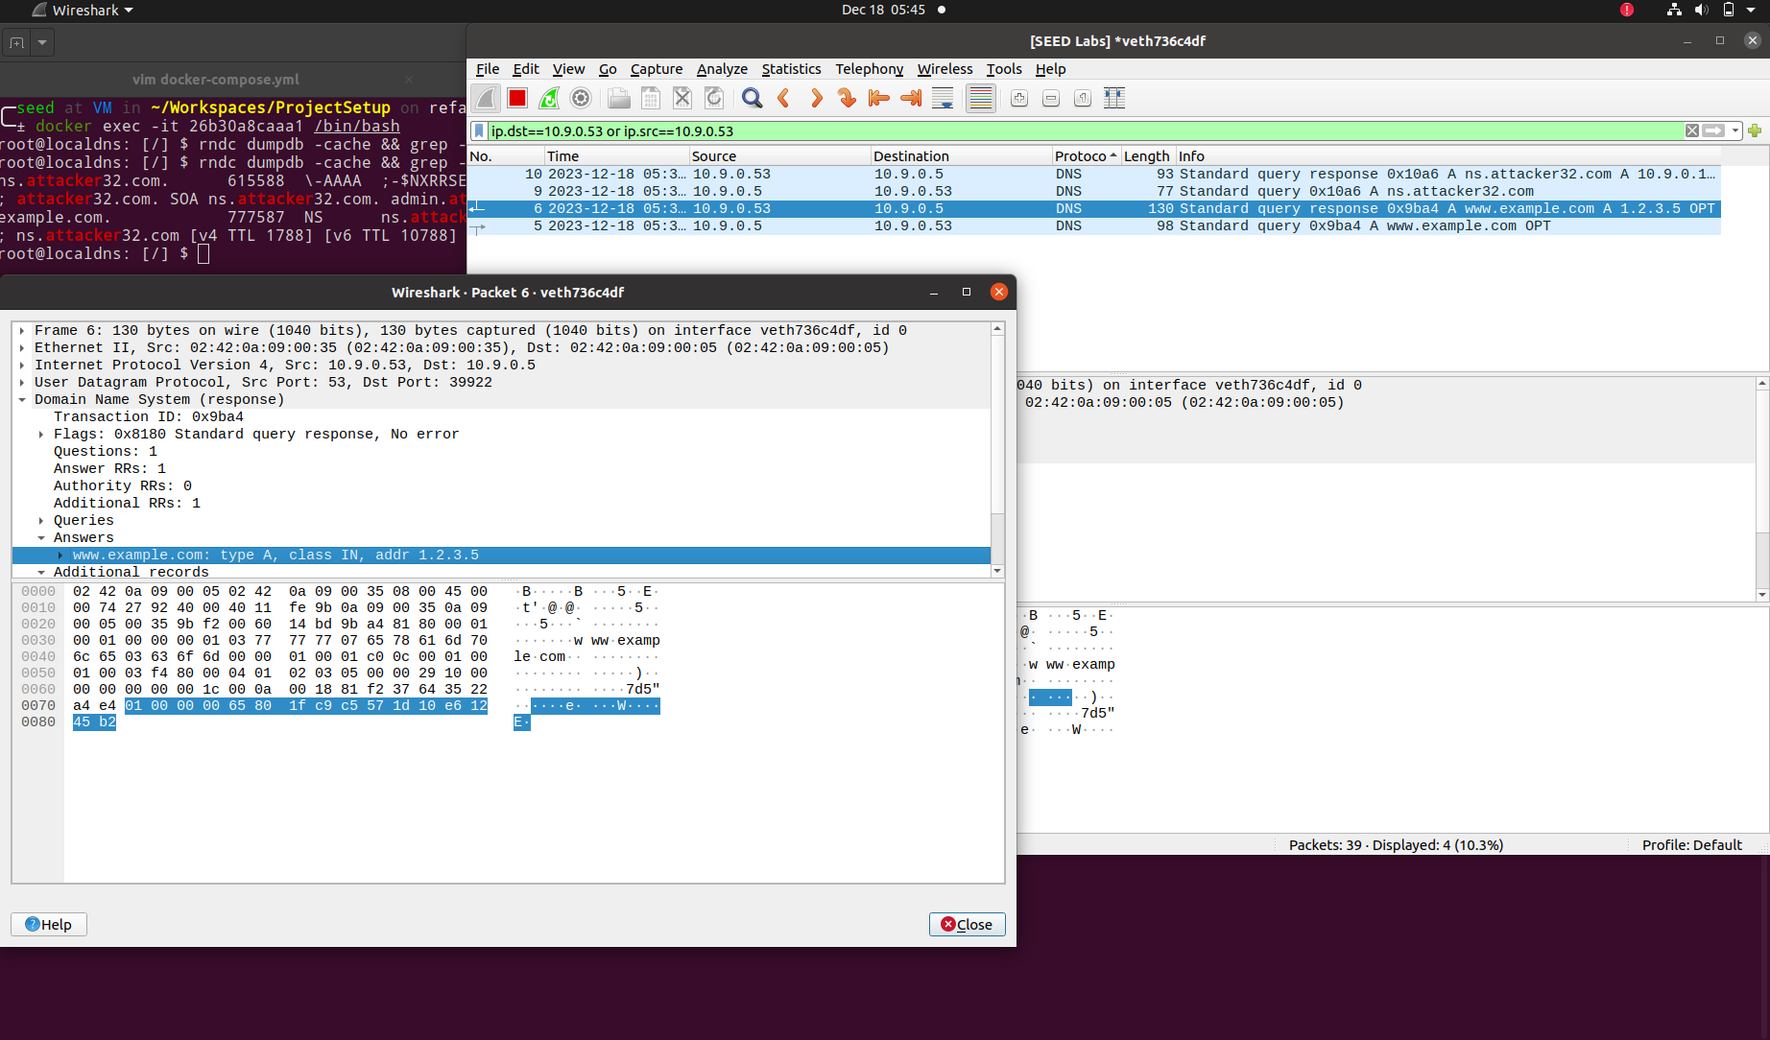The height and width of the screenshot is (1040, 1770).
Task: Open terminal tab dropdown arrow
Action: coord(41,42)
